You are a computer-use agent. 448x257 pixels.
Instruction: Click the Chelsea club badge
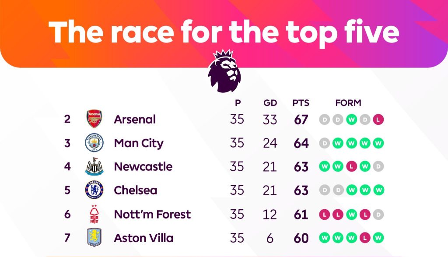point(94,190)
